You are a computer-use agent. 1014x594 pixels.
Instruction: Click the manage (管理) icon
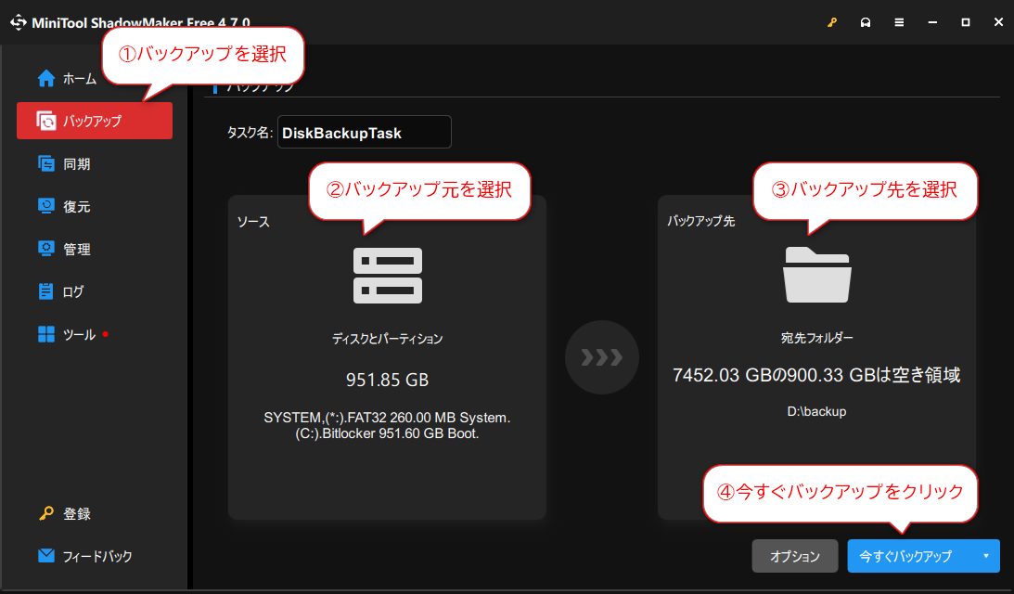point(45,249)
